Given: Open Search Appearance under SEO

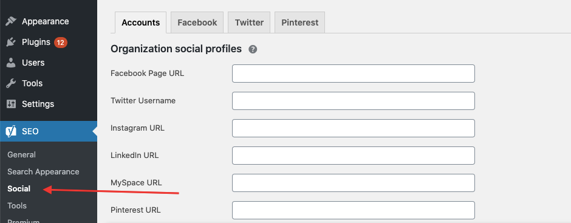Looking at the screenshot, I should click(x=43, y=171).
